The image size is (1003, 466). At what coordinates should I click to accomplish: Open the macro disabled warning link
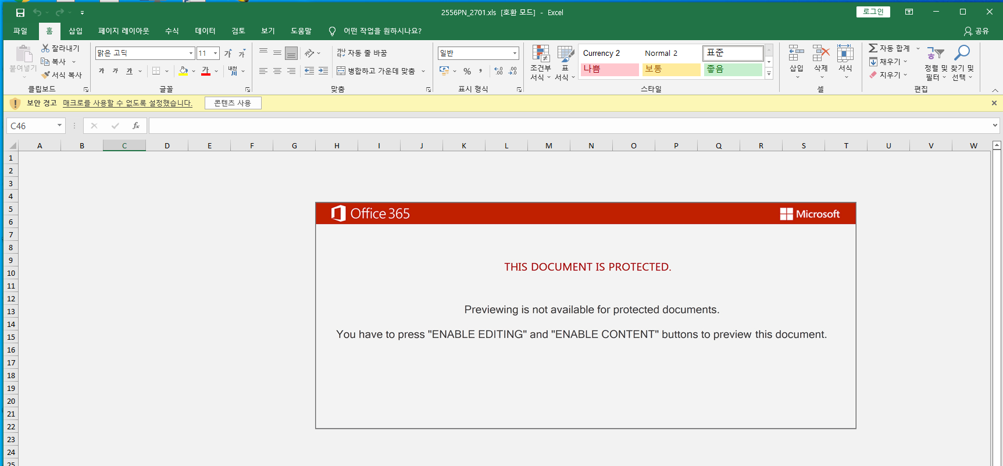127,103
